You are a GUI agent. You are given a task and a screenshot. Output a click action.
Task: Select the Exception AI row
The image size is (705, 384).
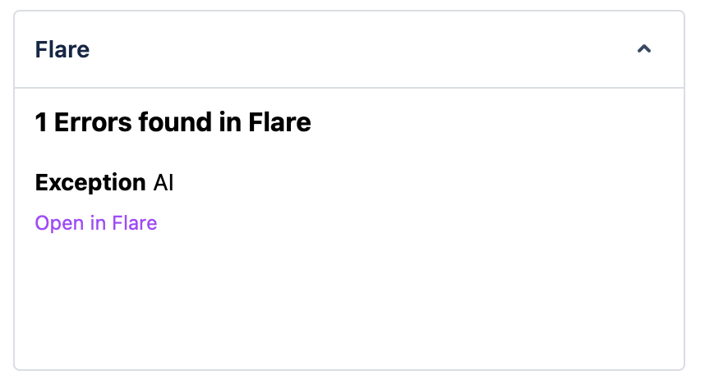(x=104, y=182)
